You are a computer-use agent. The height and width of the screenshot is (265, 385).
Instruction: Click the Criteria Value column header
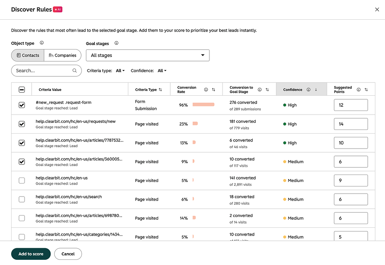50,90
